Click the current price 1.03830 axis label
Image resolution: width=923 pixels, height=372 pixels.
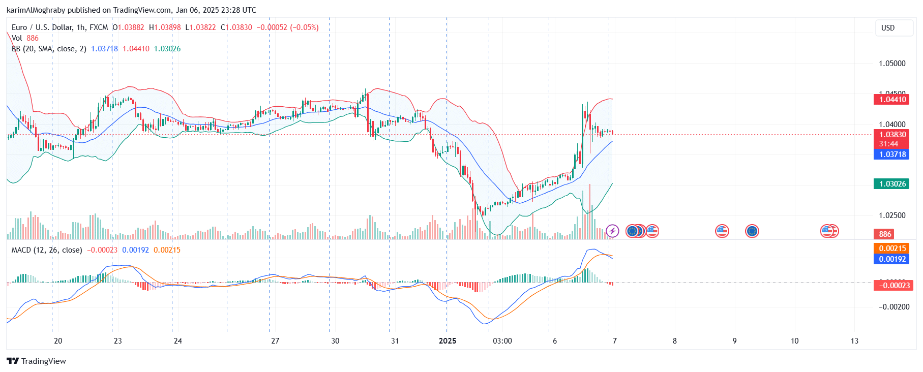[891, 135]
